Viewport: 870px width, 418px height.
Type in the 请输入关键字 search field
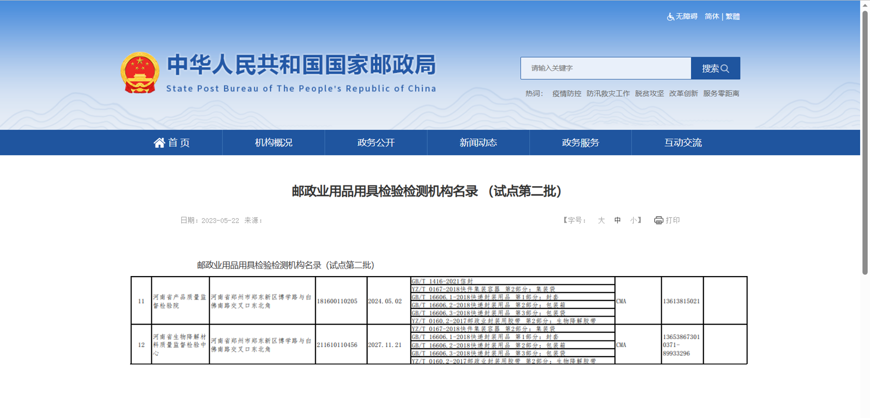(606, 68)
